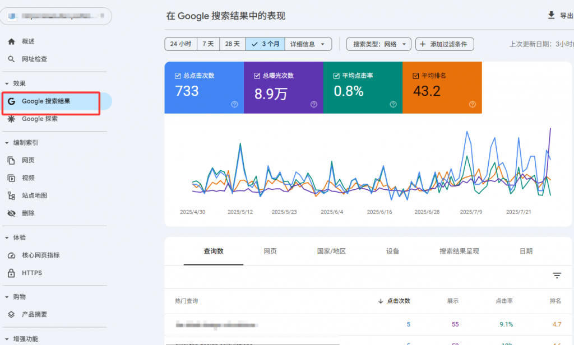Viewport: 574px width, 345px height.
Task: Open the 详细信息 date dropdown
Action: [308, 44]
